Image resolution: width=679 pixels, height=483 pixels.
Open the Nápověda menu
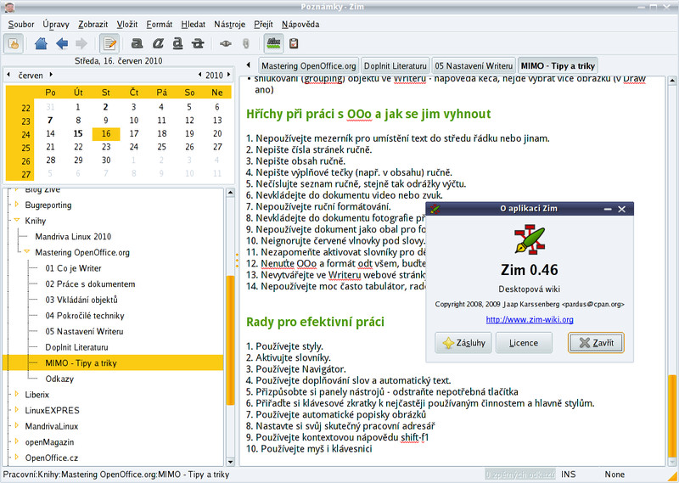click(x=300, y=25)
